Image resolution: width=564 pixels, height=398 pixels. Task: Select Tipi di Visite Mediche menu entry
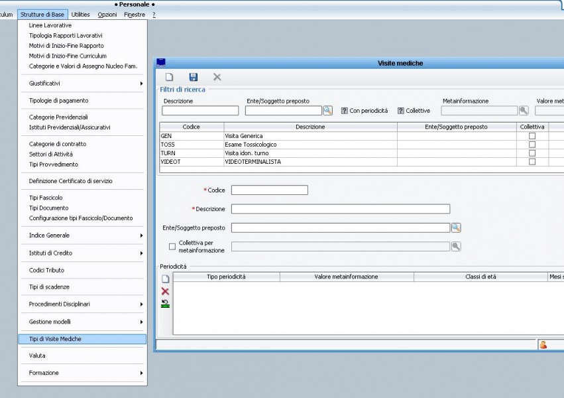coord(56,339)
